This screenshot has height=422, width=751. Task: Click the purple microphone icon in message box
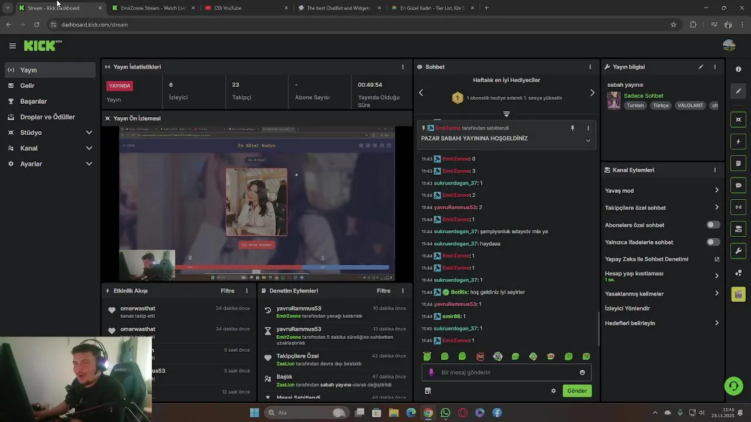pyautogui.click(x=431, y=372)
